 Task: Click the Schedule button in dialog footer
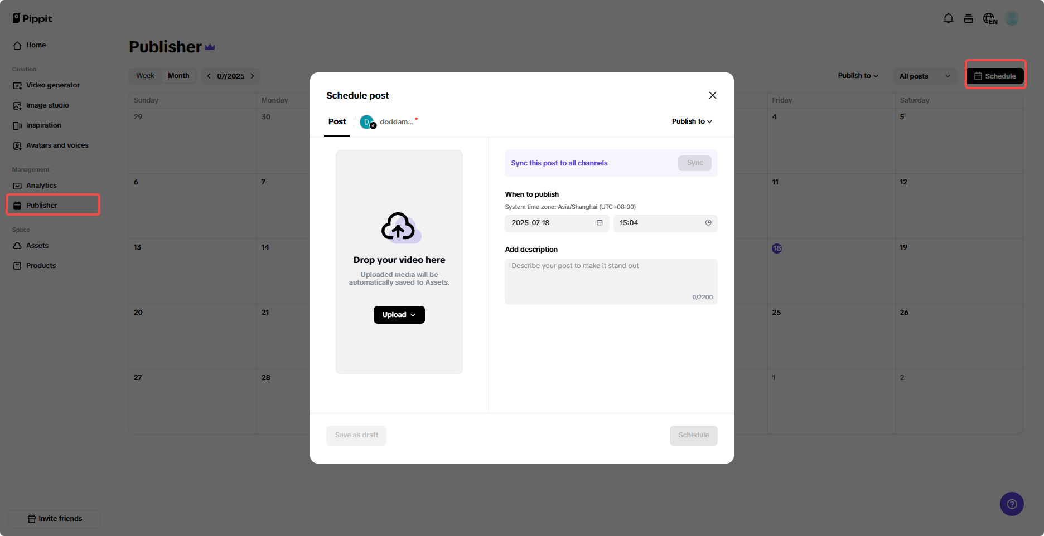[x=694, y=435]
